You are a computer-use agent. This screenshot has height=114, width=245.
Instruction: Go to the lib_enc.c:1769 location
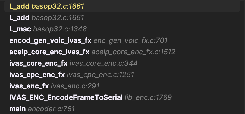point(148,98)
